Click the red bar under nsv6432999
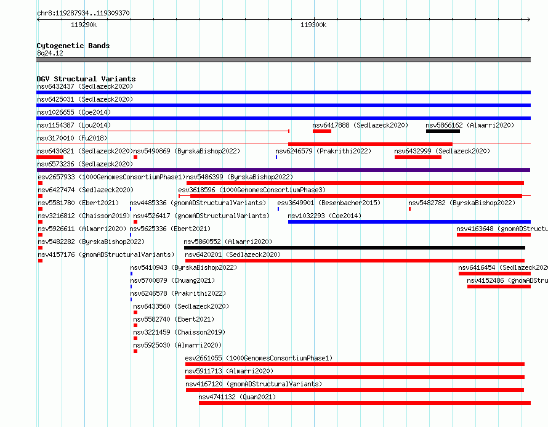Image resolution: width=548 pixels, height=427 pixels. [x=418, y=157]
